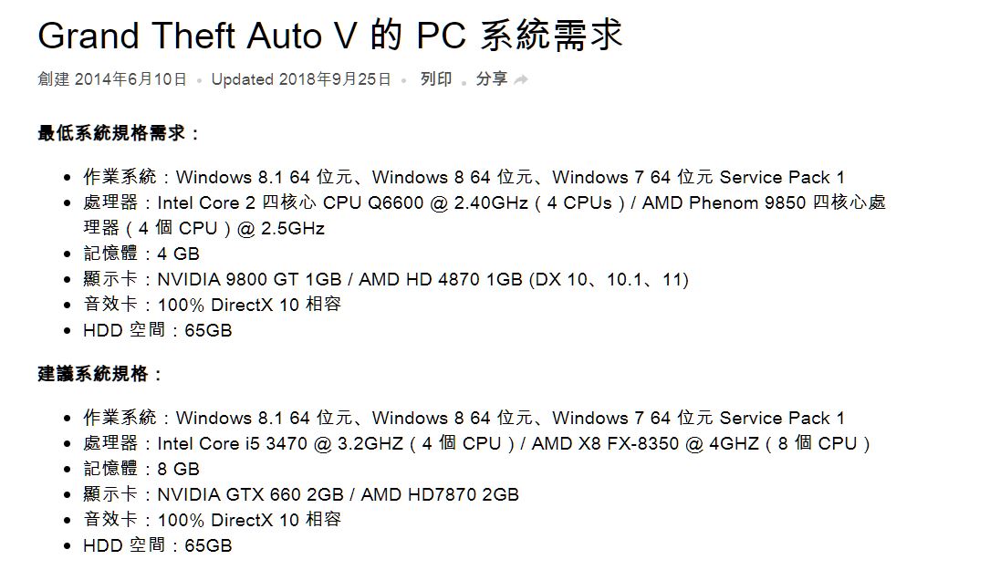Click the Grand Theft Auto V page title
The height and width of the screenshot is (570, 990).
(330, 36)
